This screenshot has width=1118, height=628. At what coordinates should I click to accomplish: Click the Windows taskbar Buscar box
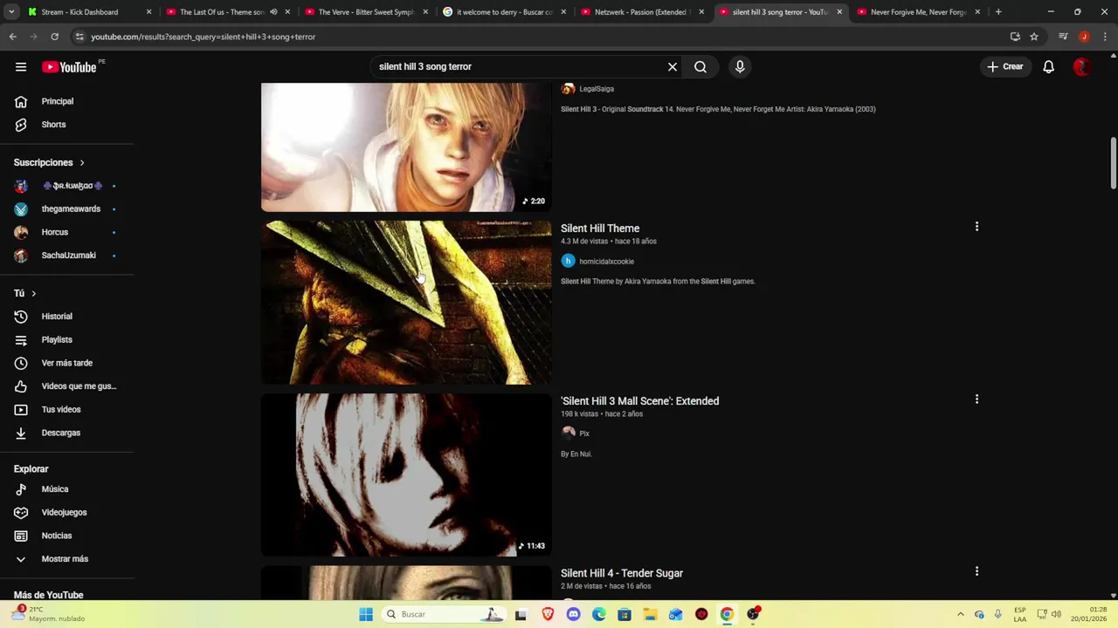(443, 614)
